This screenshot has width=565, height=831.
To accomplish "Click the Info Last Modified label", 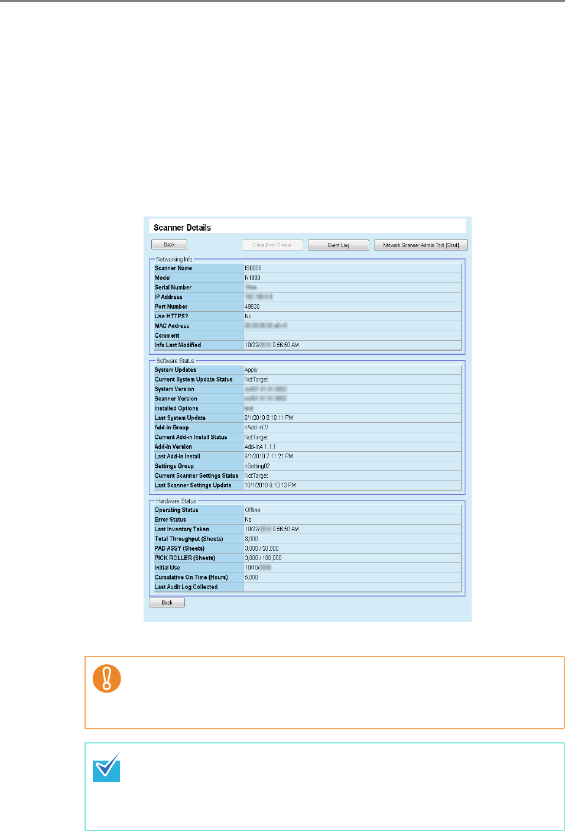I will pos(178,345).
